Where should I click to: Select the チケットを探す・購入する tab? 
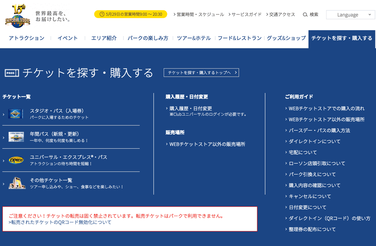tap(342, 38)
